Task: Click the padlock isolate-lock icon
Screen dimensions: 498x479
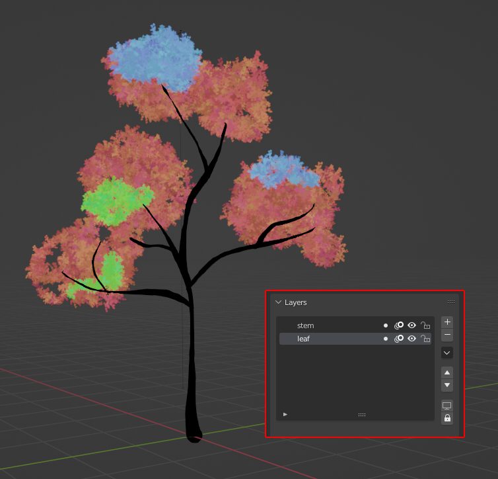Action: 447,418
